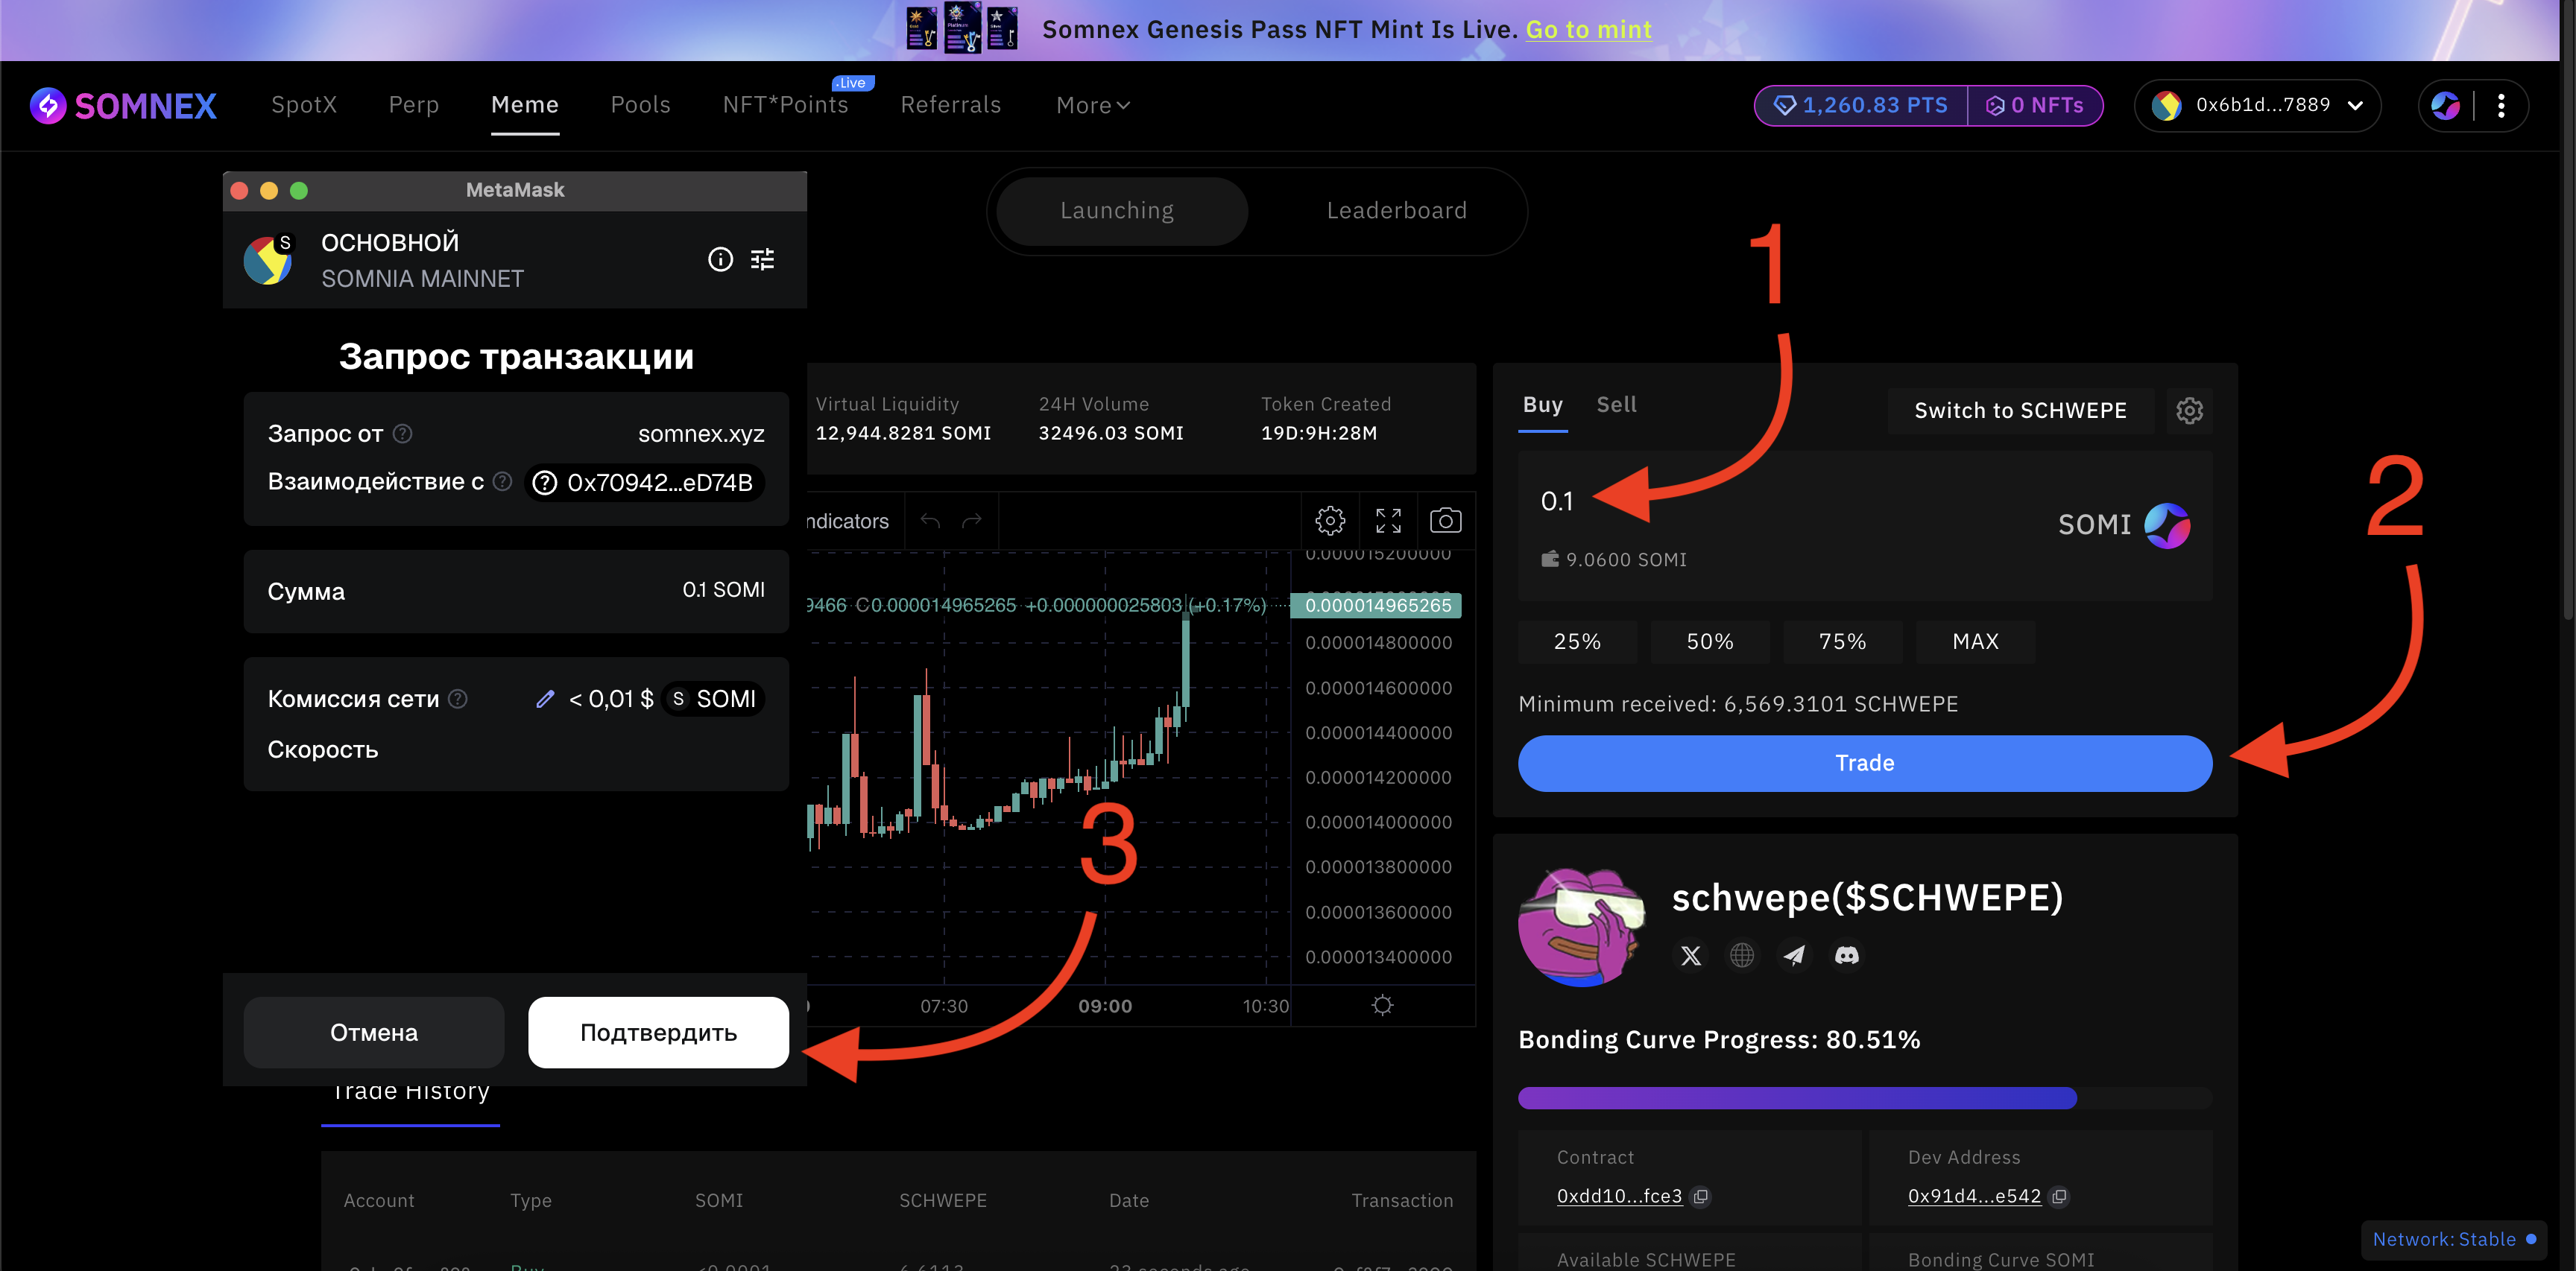
Task: Open schwepe website globe icon
Action: pos(1742,957)
